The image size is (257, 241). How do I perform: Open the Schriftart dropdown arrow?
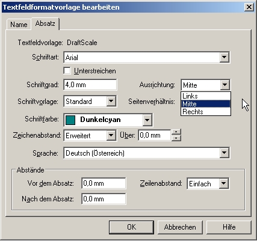(x=224, y=57)
